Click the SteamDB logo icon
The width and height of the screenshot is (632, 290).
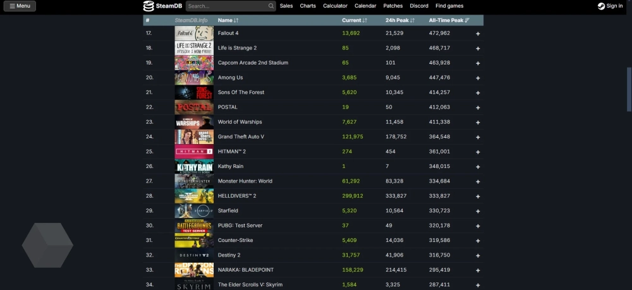click(x=149, y=6)
